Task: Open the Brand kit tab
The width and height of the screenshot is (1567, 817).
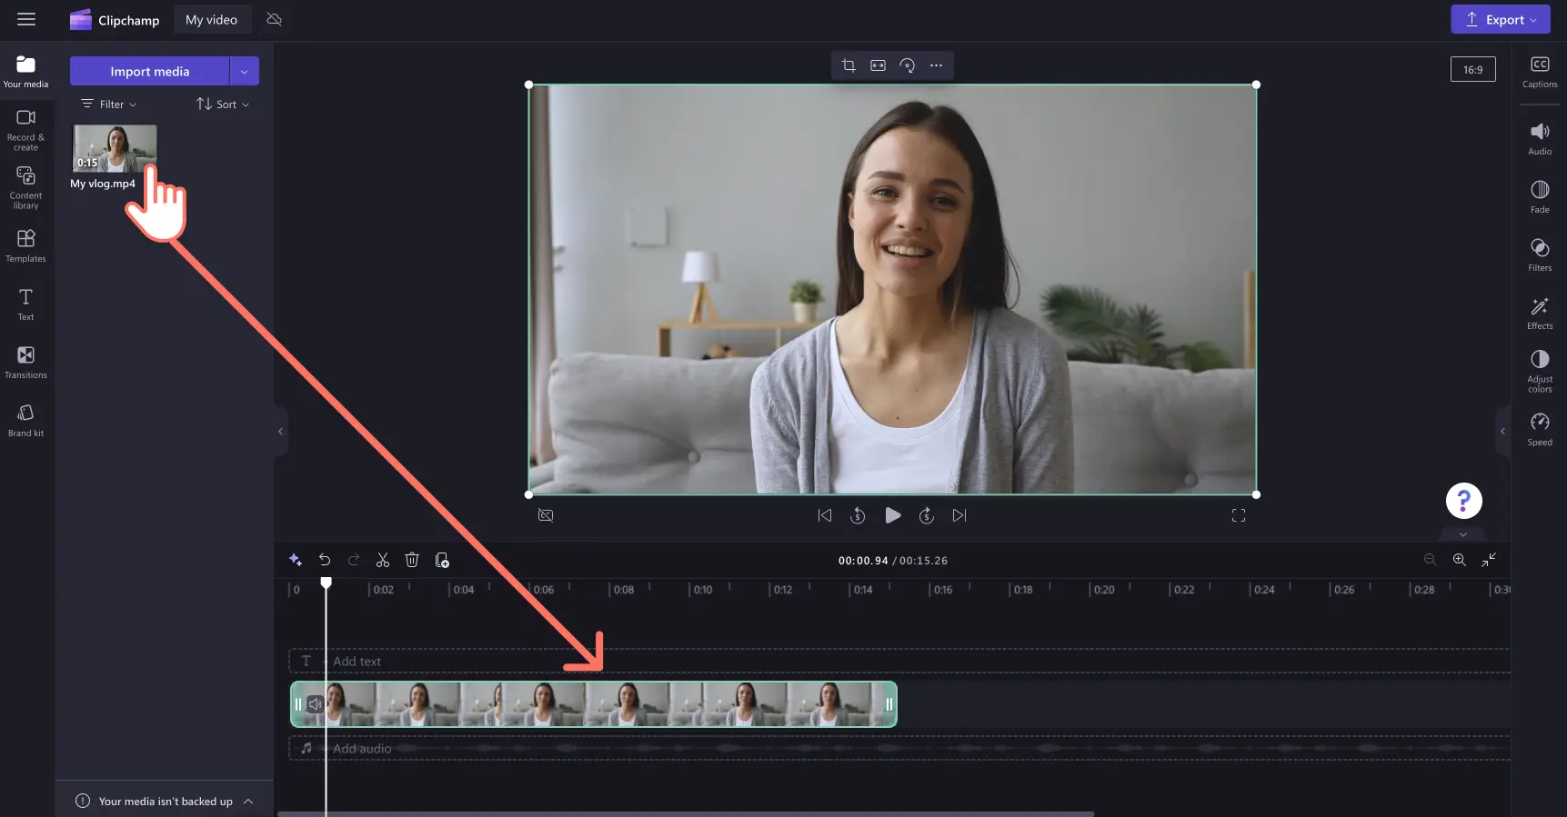Action: [x=25, y=420]
